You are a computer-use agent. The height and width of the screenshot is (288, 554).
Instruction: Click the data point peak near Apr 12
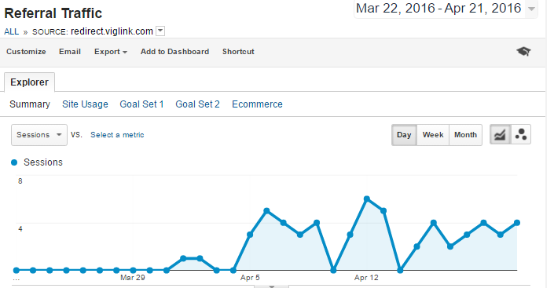367,199
